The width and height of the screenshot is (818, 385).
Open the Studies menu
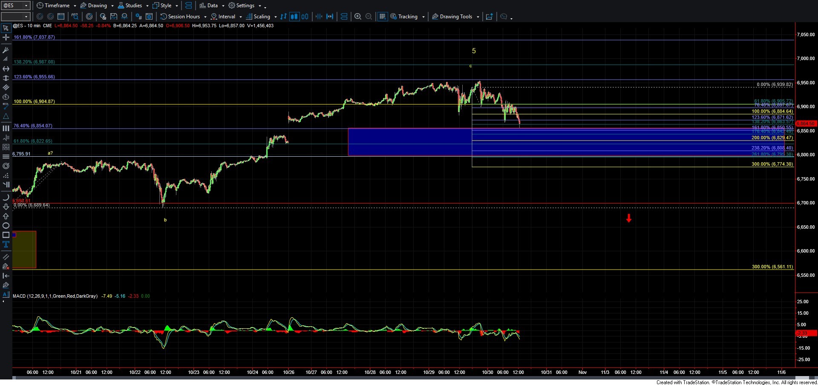click(133, 6)
